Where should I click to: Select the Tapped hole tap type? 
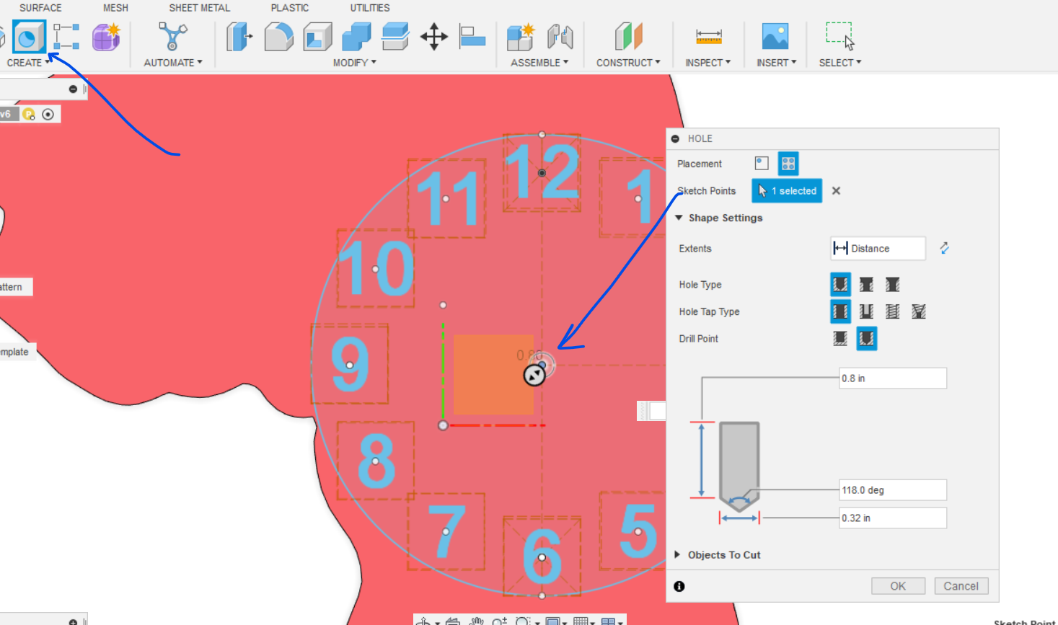point(892,311)
